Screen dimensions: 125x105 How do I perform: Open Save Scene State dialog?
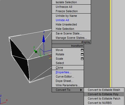point(71,33)
